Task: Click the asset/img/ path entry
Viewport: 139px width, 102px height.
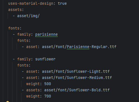Action: pos(28,16)
